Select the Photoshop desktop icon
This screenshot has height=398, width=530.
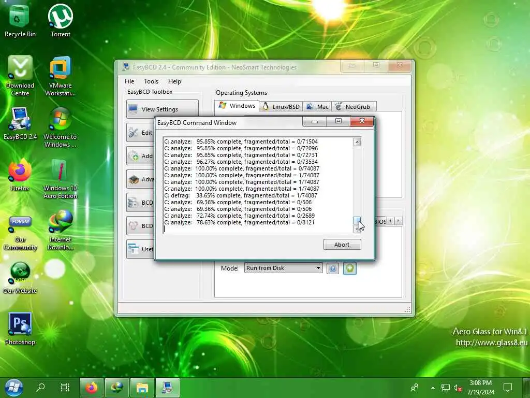pyautogui.click(x=20, y=329)
